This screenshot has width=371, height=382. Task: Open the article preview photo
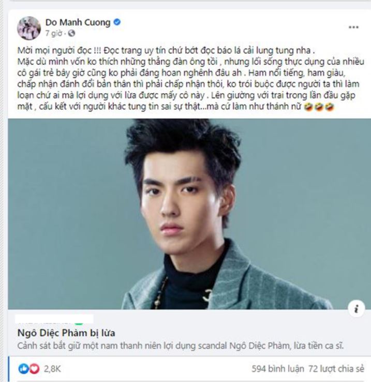point(189,214)
